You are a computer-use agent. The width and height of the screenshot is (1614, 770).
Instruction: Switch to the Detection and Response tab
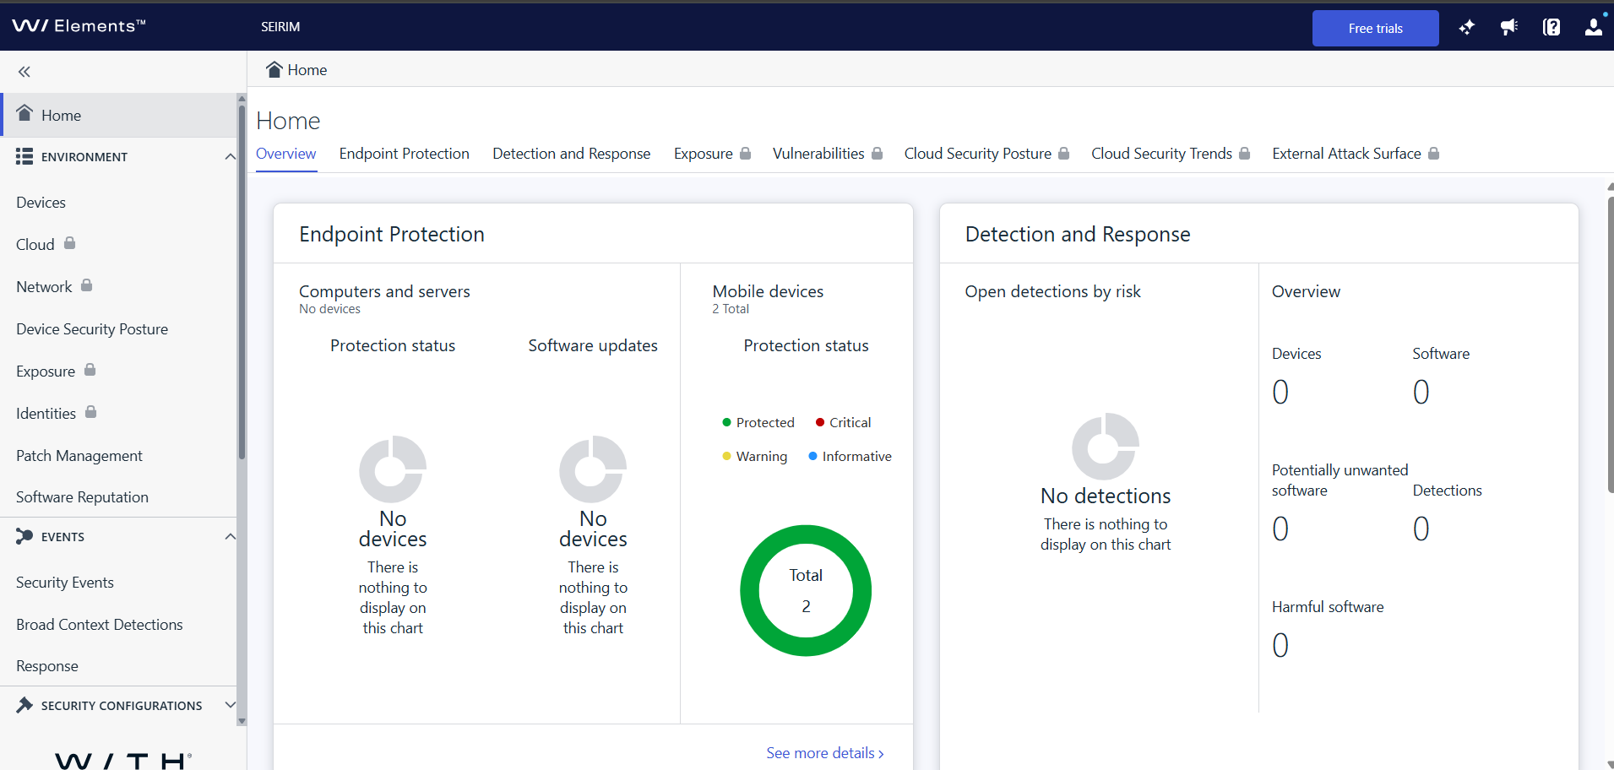572,154
